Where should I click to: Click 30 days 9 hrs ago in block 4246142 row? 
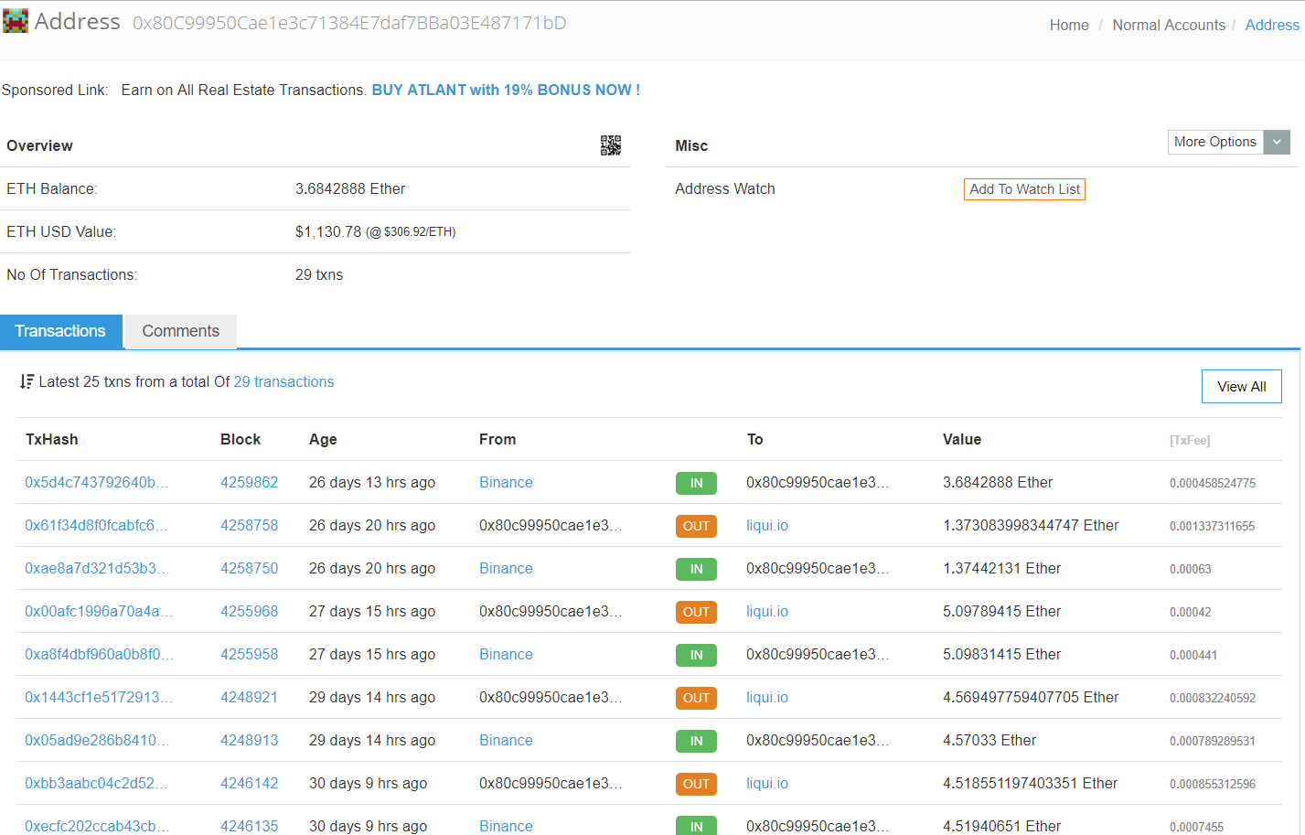(x=368, y=783)
